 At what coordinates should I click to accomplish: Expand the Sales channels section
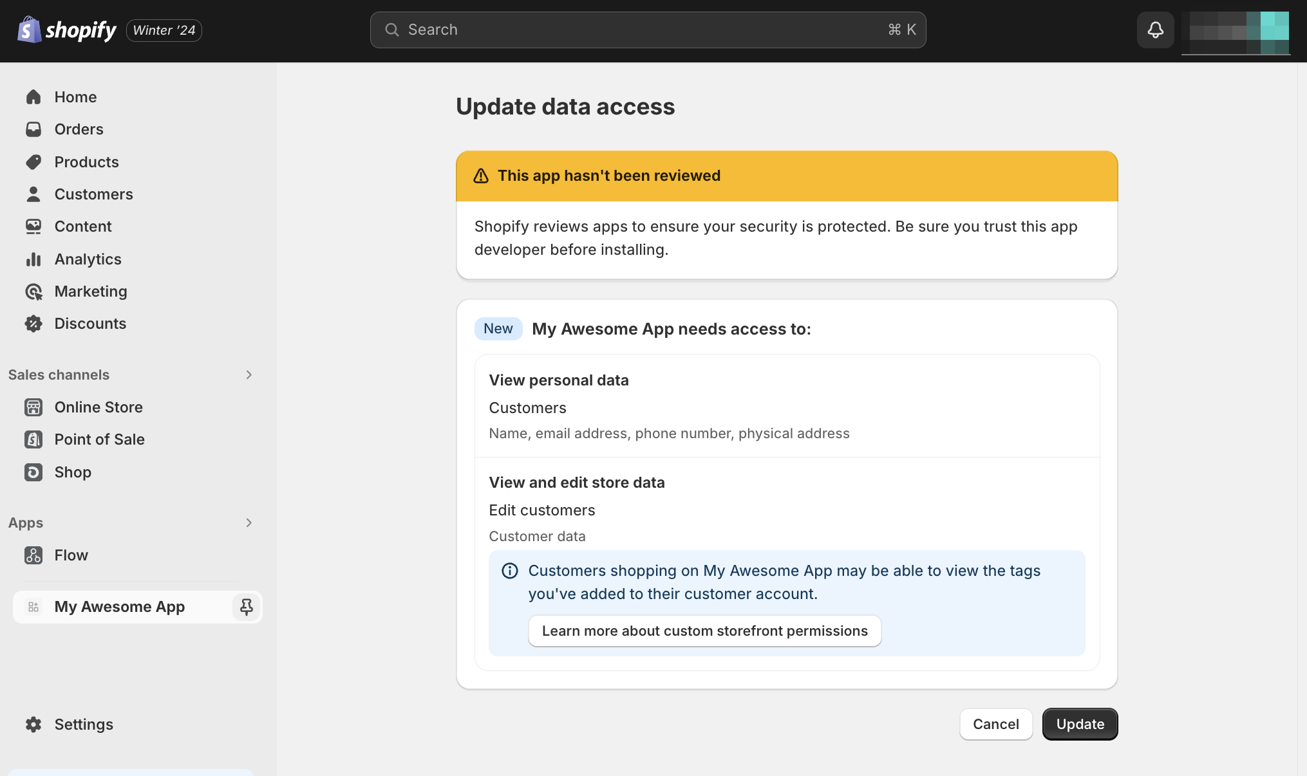tap(249, 374)
